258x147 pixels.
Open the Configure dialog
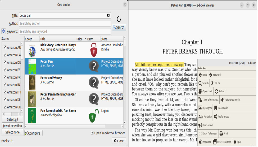34,133
